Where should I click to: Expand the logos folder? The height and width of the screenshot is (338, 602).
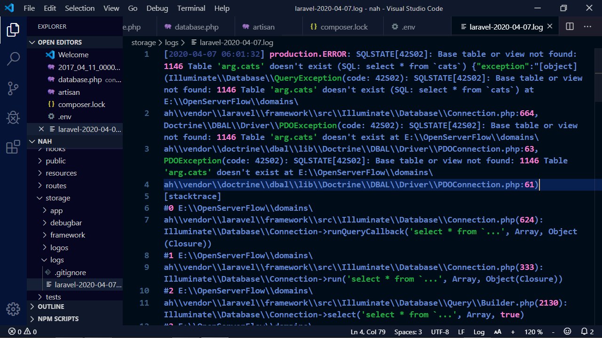pos(75,247)
